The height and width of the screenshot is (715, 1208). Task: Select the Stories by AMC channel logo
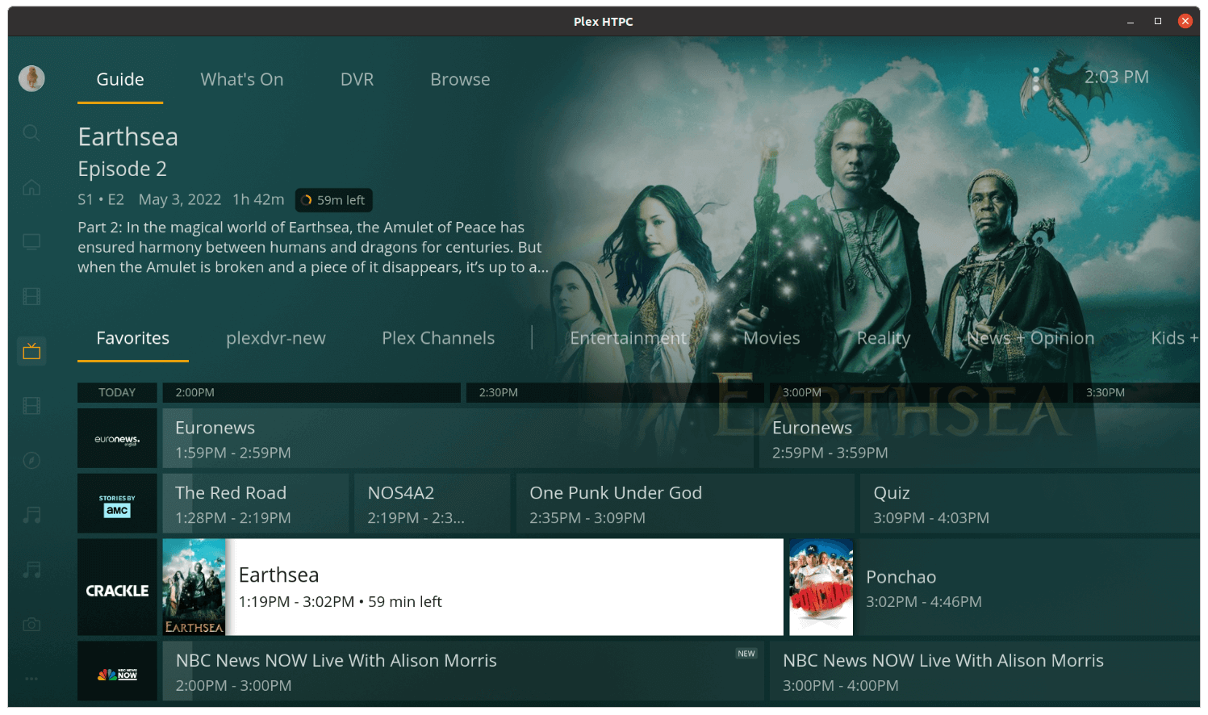[117, 504]
